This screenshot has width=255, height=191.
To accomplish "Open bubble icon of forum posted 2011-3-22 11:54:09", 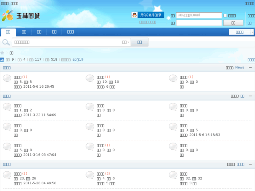I will coord(7,107).
